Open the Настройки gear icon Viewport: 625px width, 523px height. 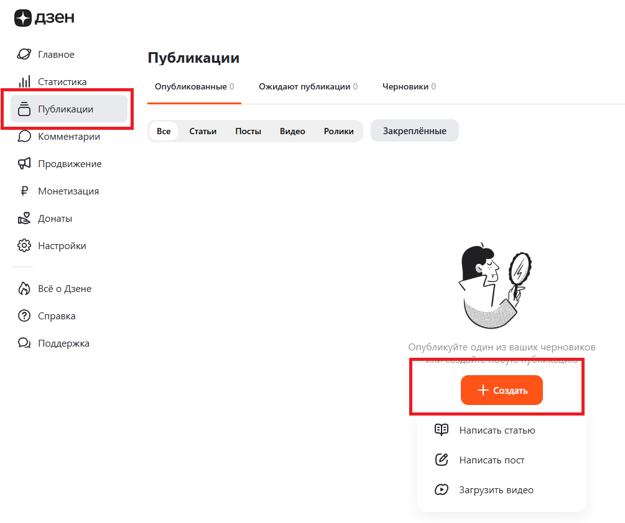23,245
